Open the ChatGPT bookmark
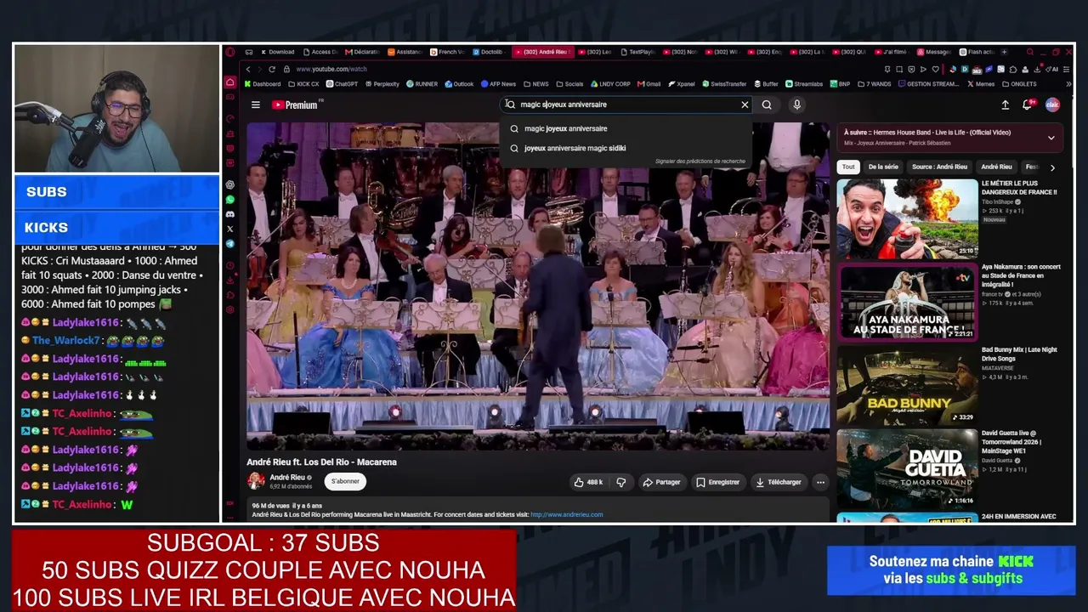1088x612 pixels. (x=342, y=84)
